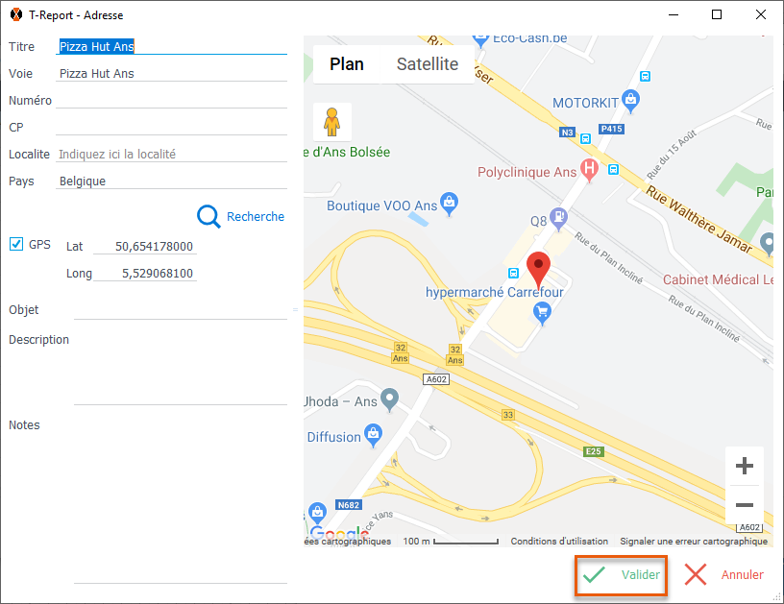This screenshot has width=784, height=604.
Task: Click the MOTORKIT shop marker
Action: [x=630, y=97]
